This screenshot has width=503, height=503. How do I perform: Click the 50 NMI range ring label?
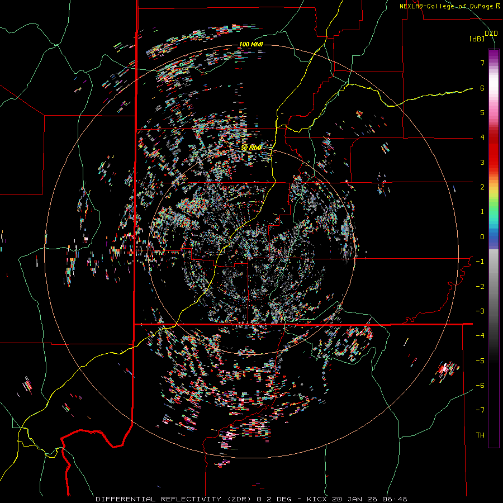coord(251,148)
